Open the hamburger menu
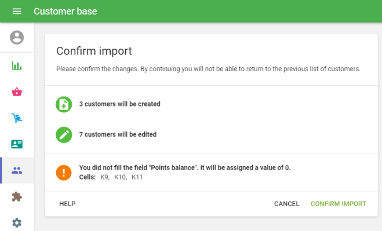382x231 pixels. [17, 11]
